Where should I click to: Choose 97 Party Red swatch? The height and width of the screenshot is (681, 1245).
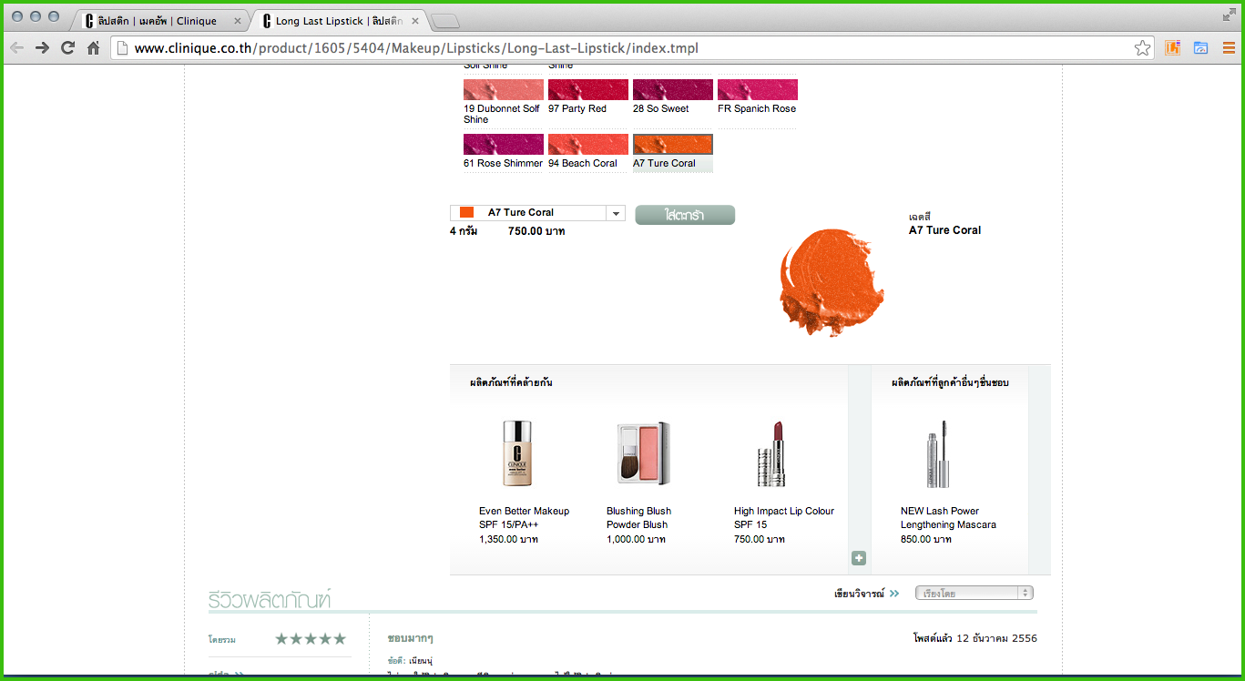[x=588, y=89]
